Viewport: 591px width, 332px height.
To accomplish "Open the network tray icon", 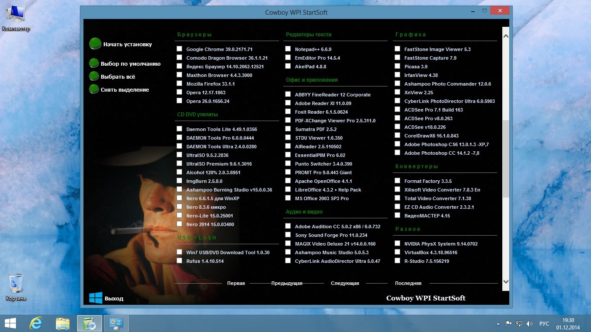I will tap(519, 323).
